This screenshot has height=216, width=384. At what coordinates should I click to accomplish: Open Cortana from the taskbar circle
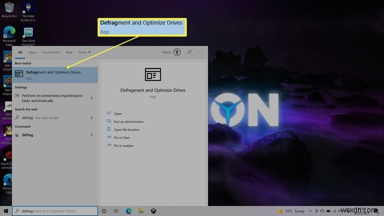104,211
